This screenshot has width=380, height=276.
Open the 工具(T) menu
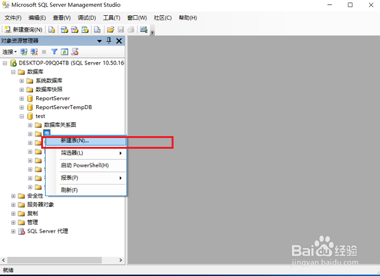111,18
